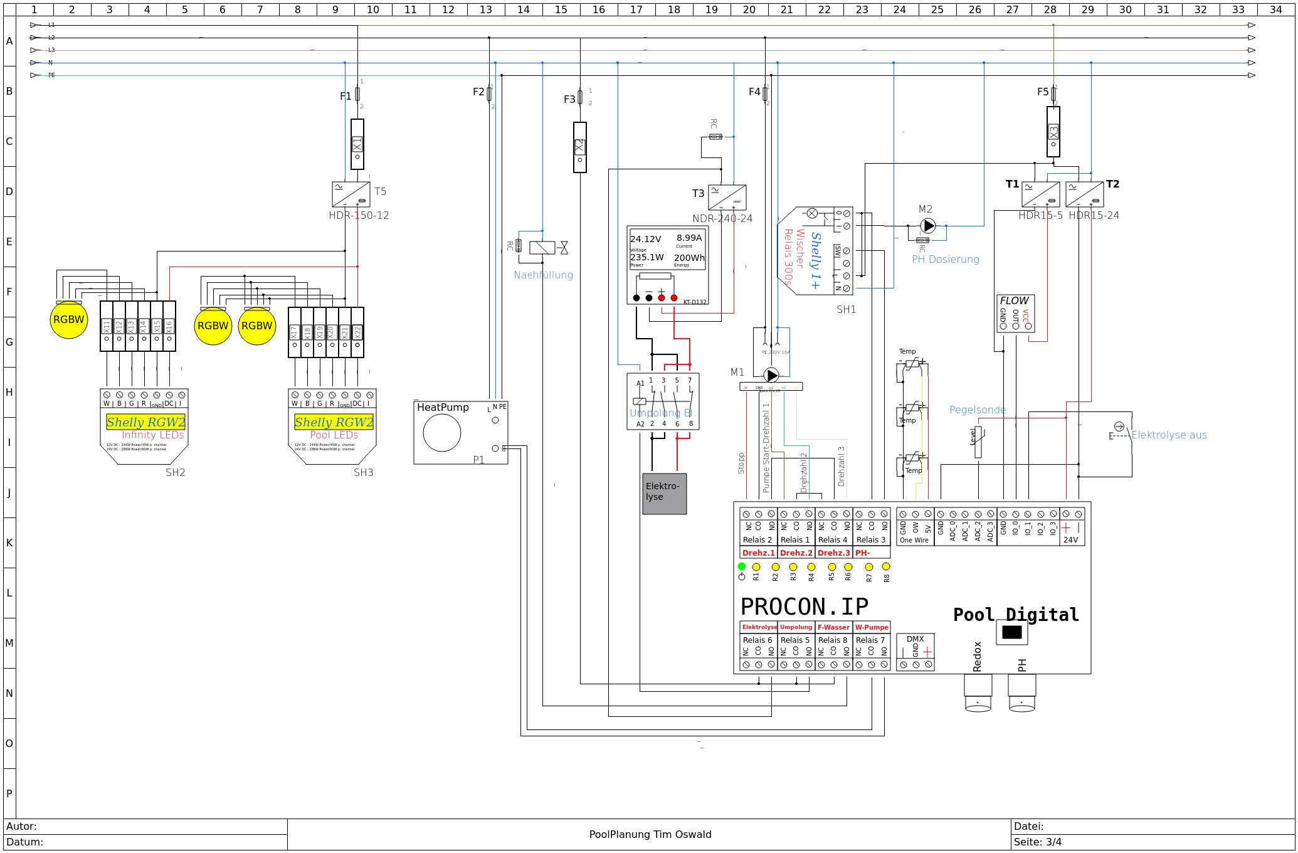Image resolution: width=1298 pixels, height=853 pixels.
Task: Click the red F-Wasser label
Action: (x=833, y=627)
